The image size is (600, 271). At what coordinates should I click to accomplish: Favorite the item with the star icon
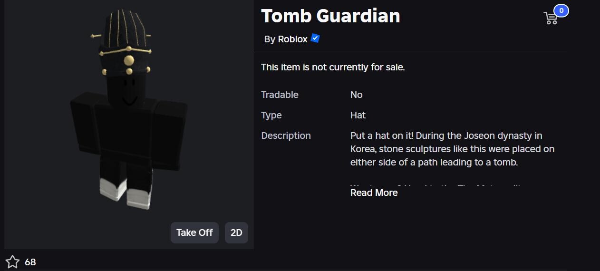tap(12, 261)
